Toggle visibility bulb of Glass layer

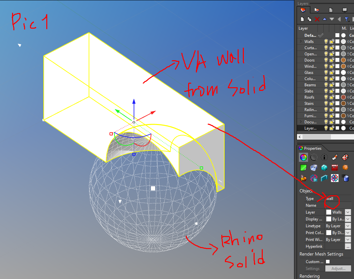326,72
